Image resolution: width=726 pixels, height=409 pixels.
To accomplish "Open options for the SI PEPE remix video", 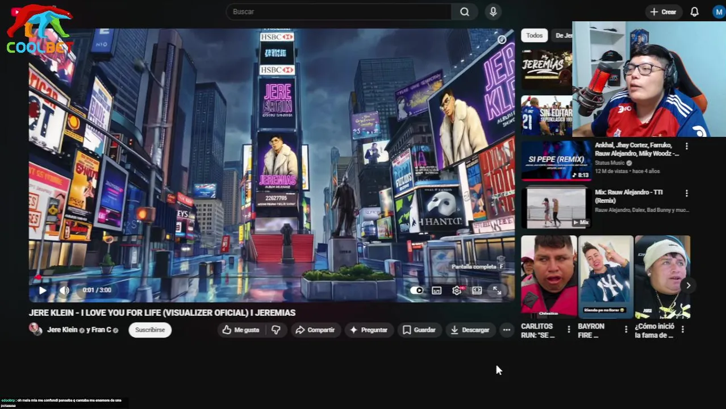I will click(687, 147).
